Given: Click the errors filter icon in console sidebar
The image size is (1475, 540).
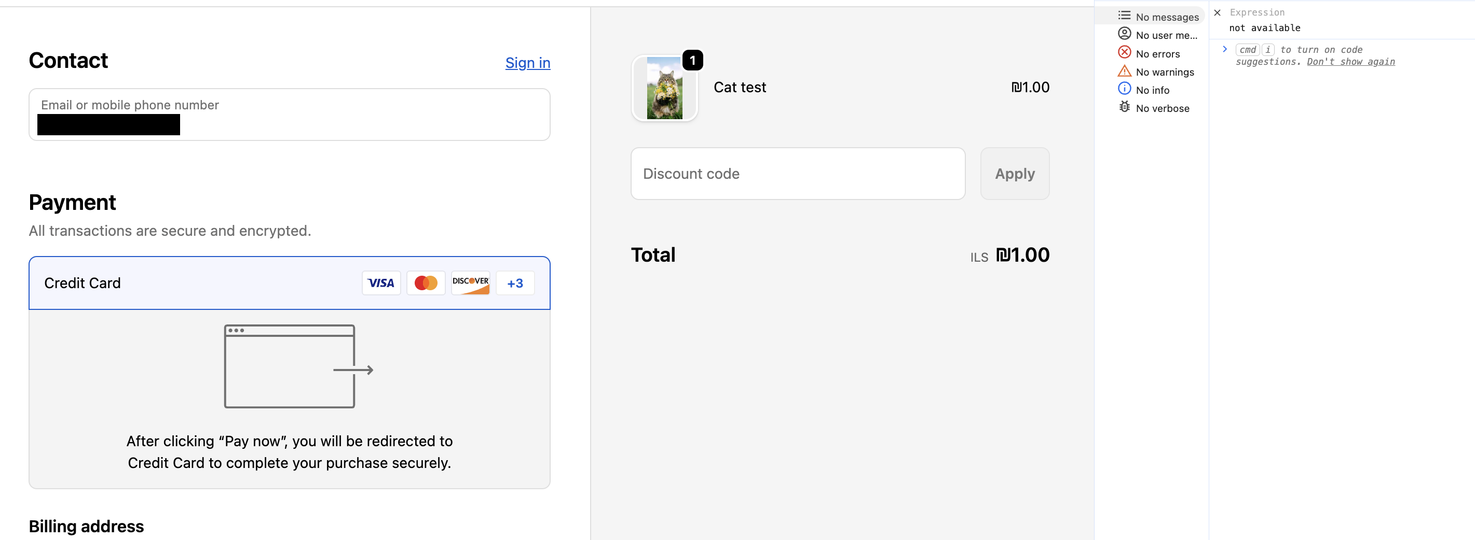Looking at the screenshot, I should (x=1124, y=53).
